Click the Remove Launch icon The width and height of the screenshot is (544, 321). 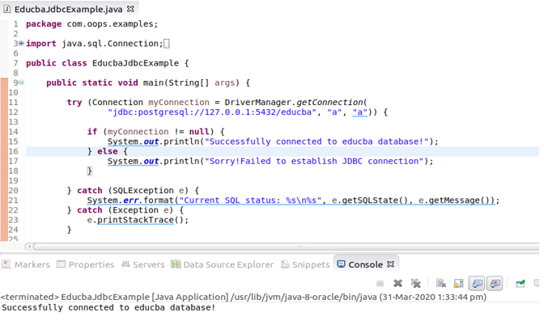[397, 284]
